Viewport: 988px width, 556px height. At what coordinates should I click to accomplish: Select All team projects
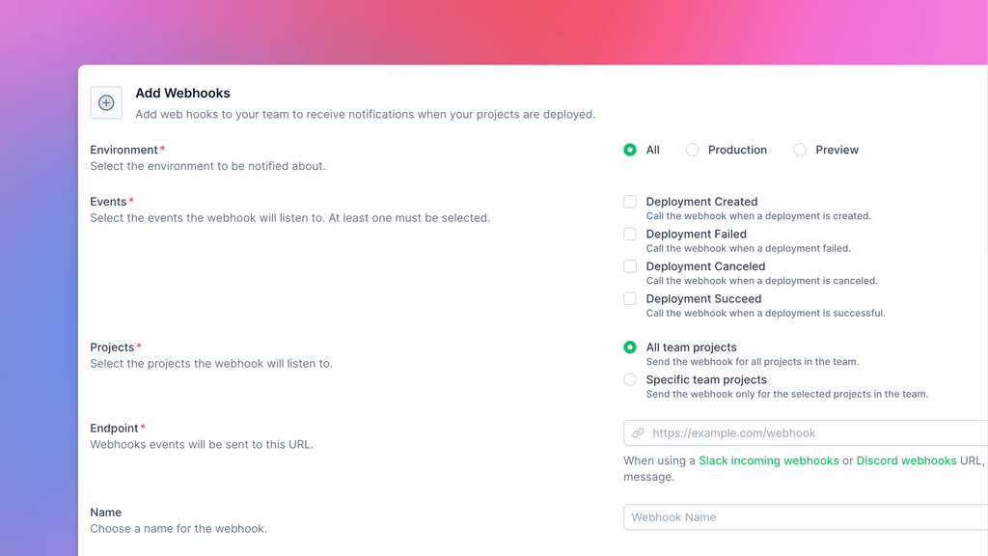pyautogui.click(x=629, y=347)
